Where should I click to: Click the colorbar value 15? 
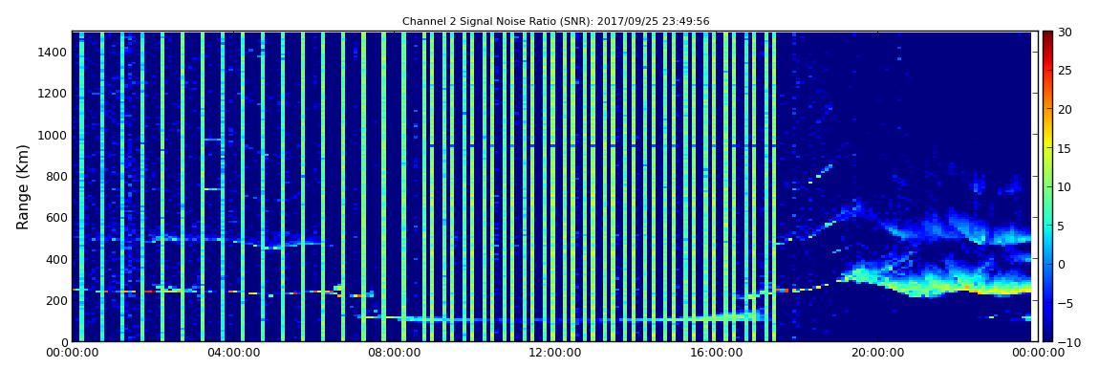(x=1065, y=148)
